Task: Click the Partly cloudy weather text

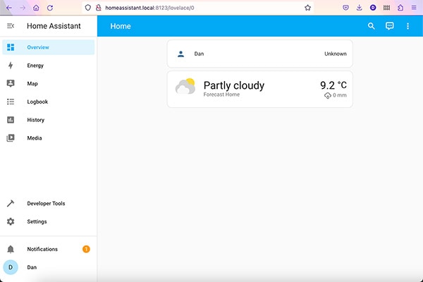Action: click(233, 85)
